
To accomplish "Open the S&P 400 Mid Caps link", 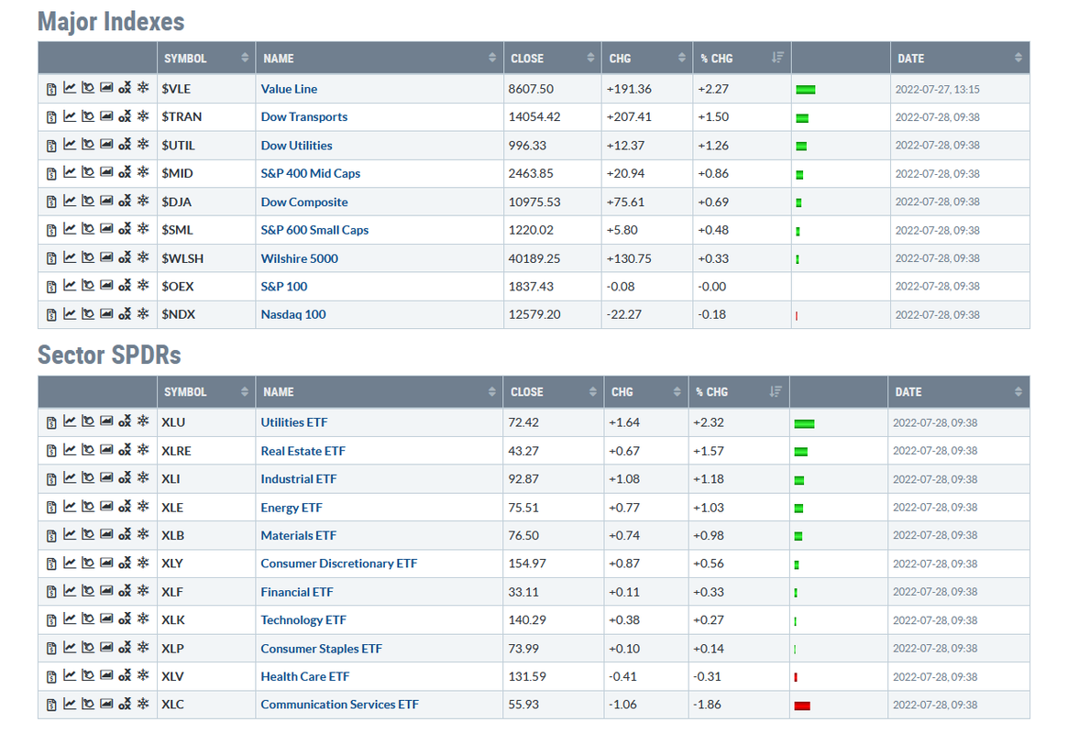I will [311, 173].
